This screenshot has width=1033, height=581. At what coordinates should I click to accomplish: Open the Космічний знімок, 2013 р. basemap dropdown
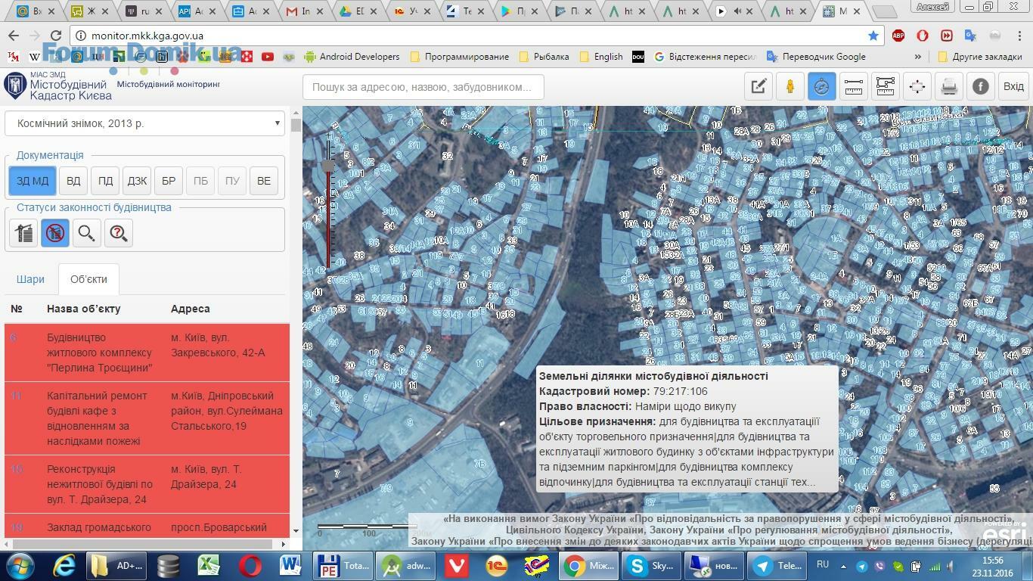coord(144,123)
